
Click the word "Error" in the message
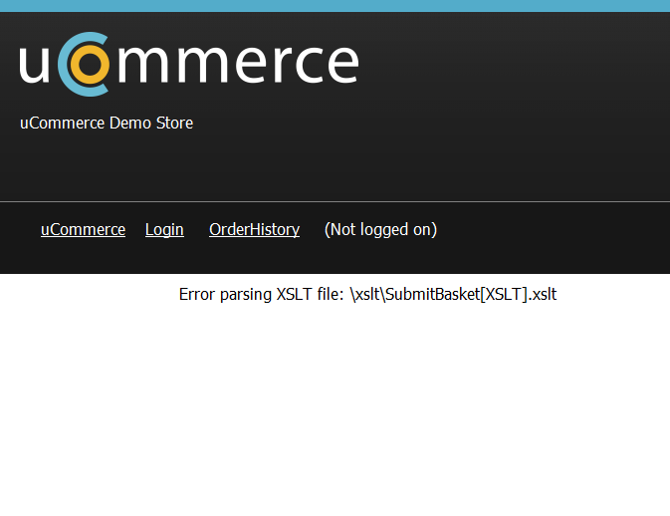pos(196,295)
